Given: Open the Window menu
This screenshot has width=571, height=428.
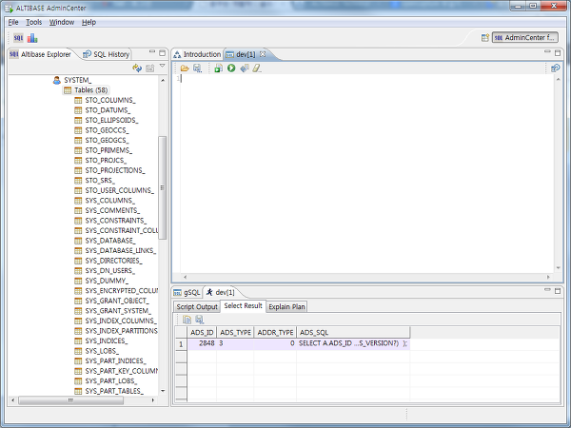Looking at the screenshot, I should tap(62, 22).
